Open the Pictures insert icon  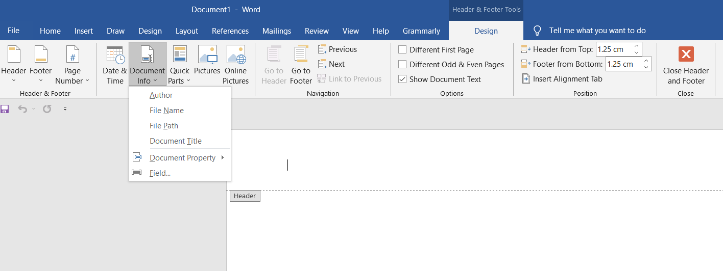207,55
